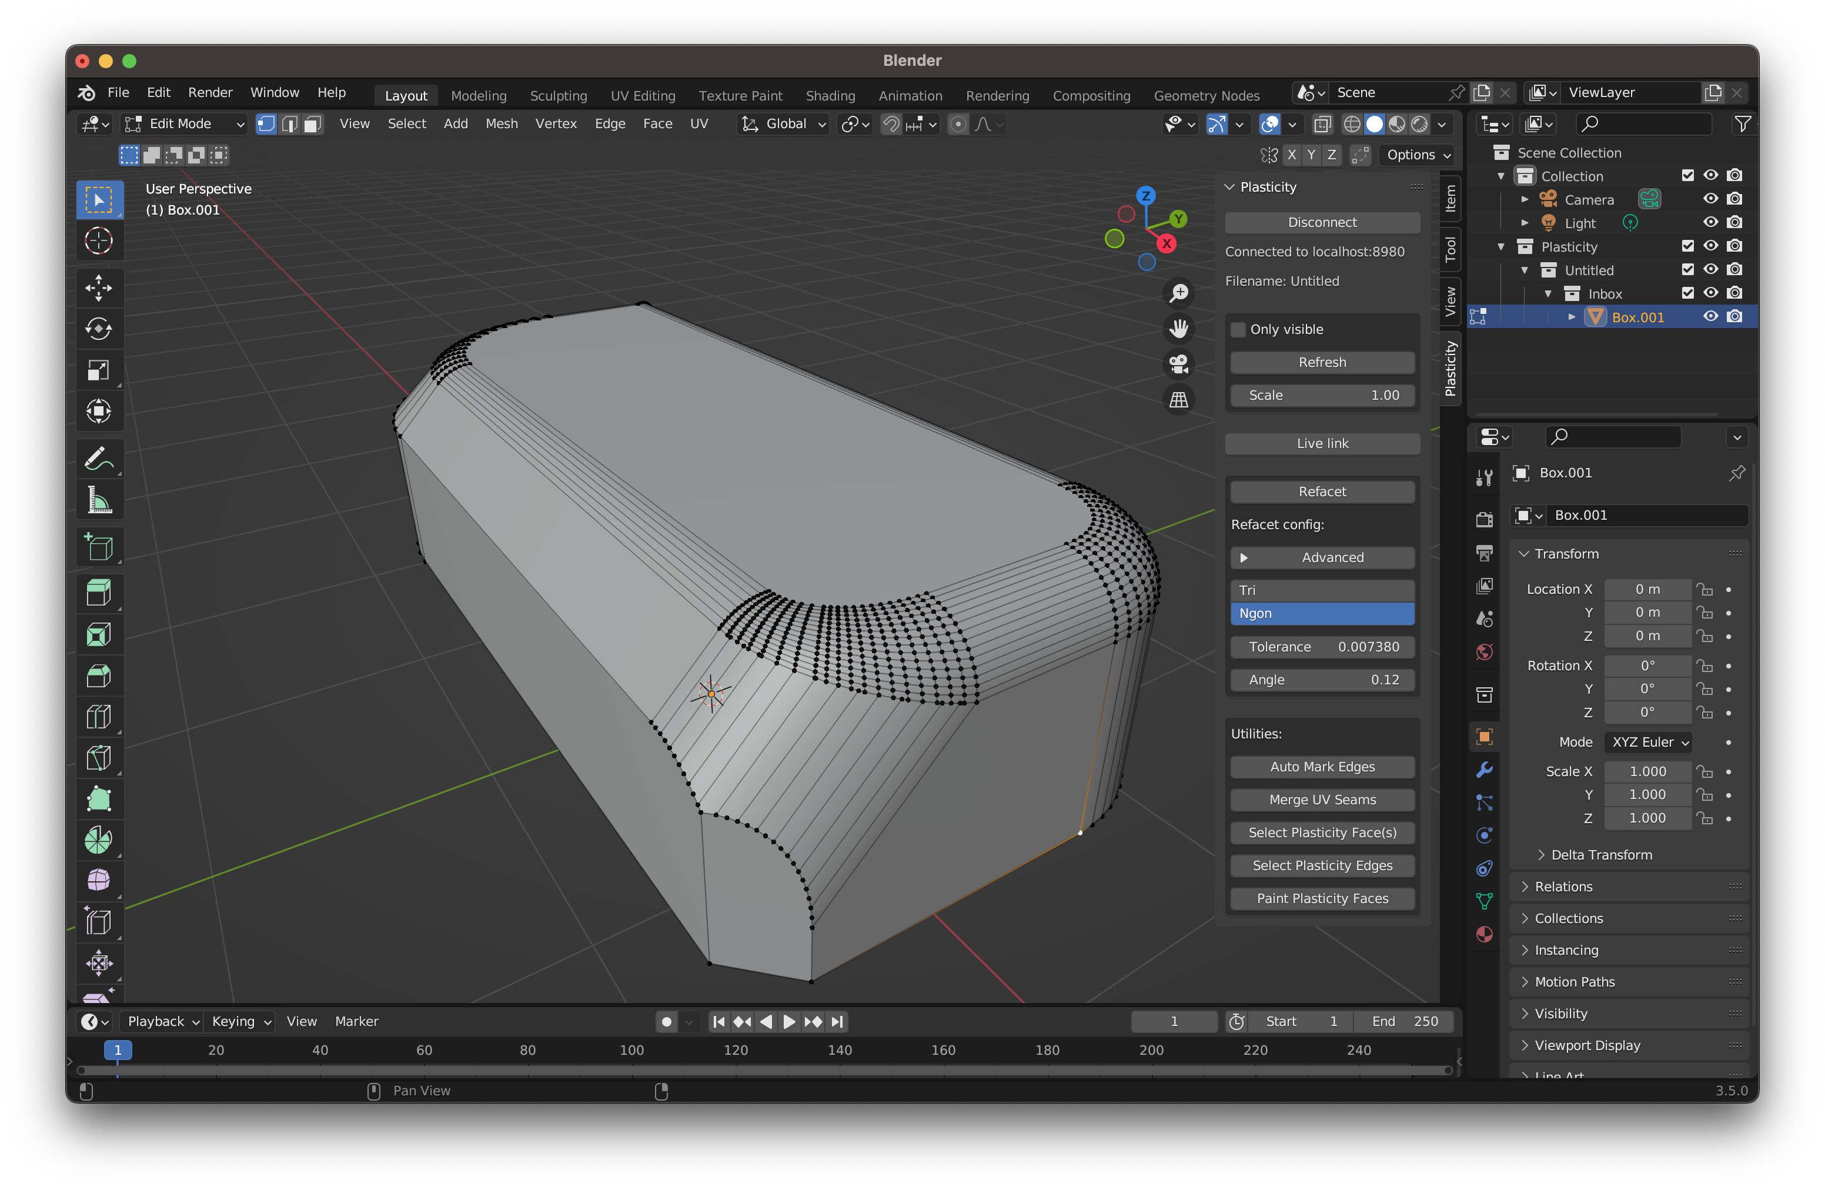Toggle snapping magnet
This screenshot has width=1825, height=1190.
click(890, 124)
